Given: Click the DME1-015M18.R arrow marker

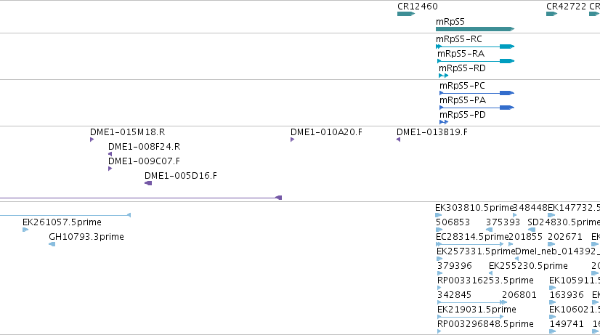Looking at the screenshot, I should coord(92,140).
